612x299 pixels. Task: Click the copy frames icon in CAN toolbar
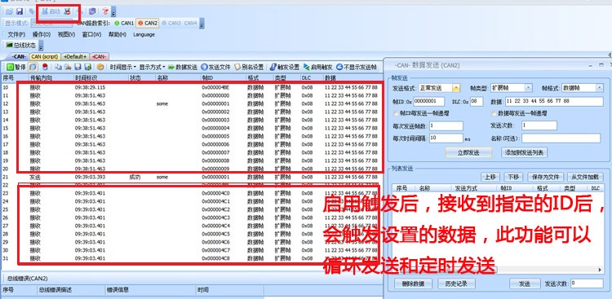[x=58, y=67]
